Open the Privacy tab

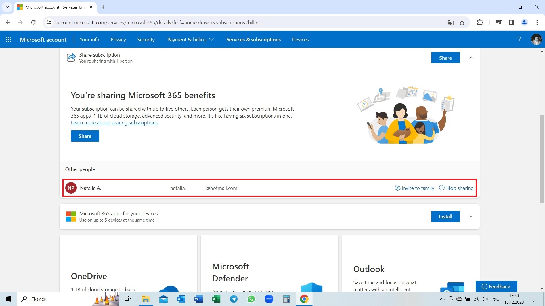pyautogui.click(x=118, y=39)
